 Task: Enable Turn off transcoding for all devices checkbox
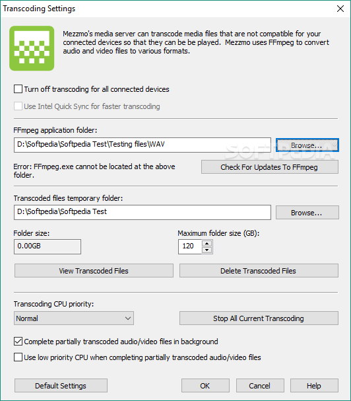[x=18, y=89]
